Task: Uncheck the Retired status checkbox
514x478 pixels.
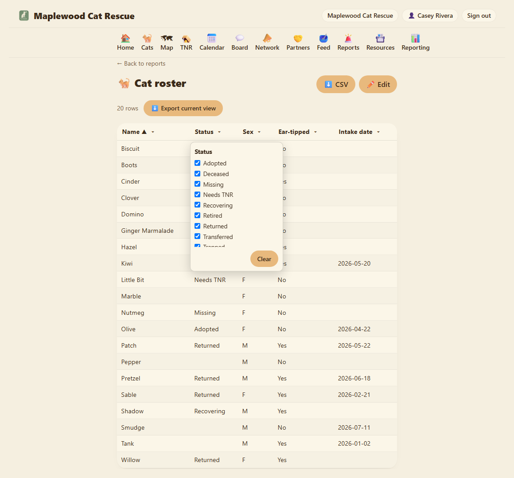Action: pos(197,215)
